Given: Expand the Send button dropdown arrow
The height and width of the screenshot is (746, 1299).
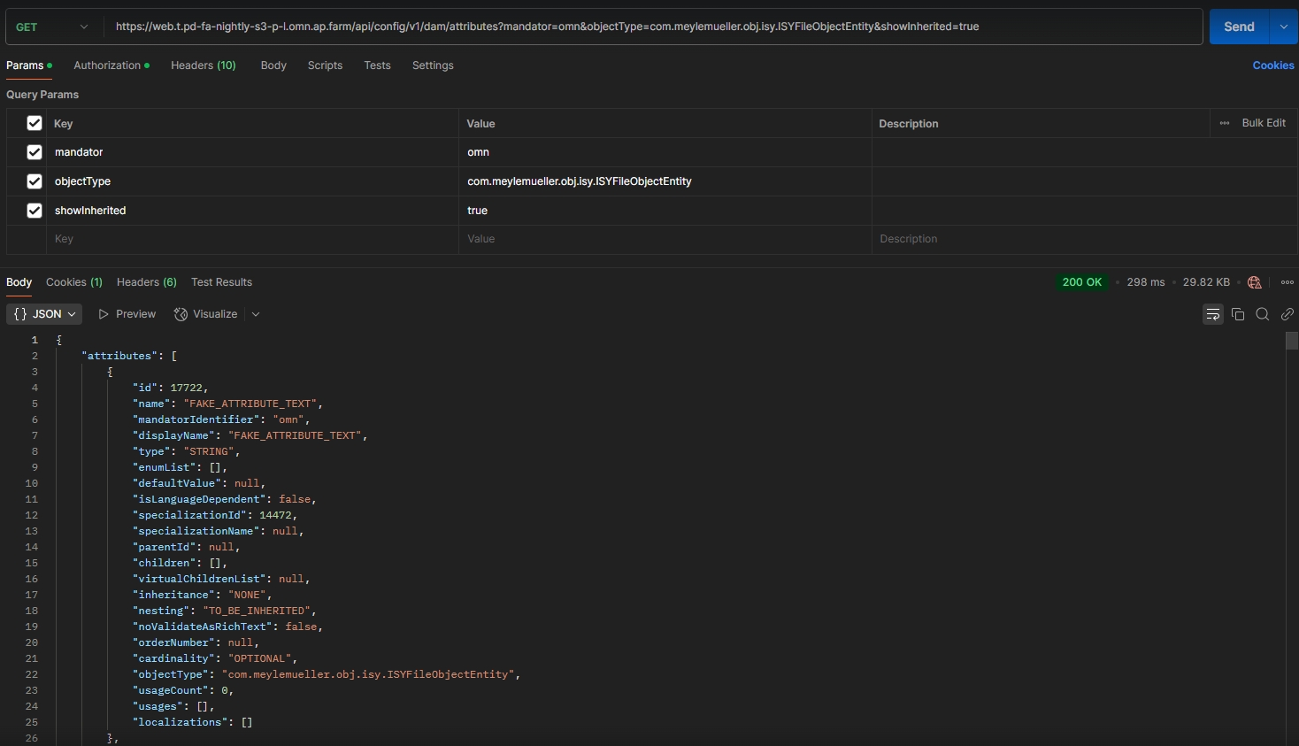Looking at the screenshot, I should [x=1283, y=27].
